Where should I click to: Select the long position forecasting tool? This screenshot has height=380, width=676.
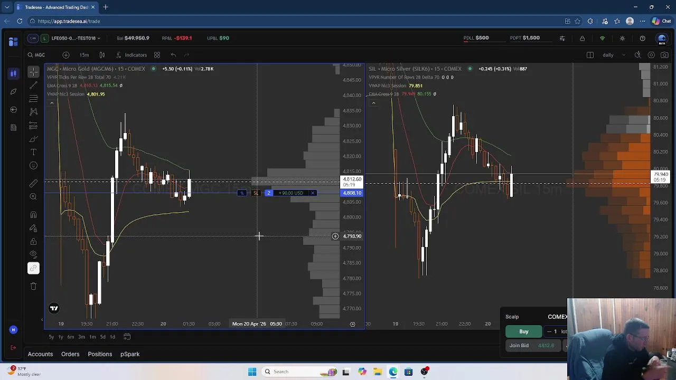tap(33, 125)
